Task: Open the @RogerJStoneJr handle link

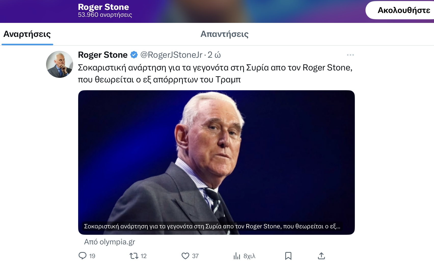Action: [171, 55]
